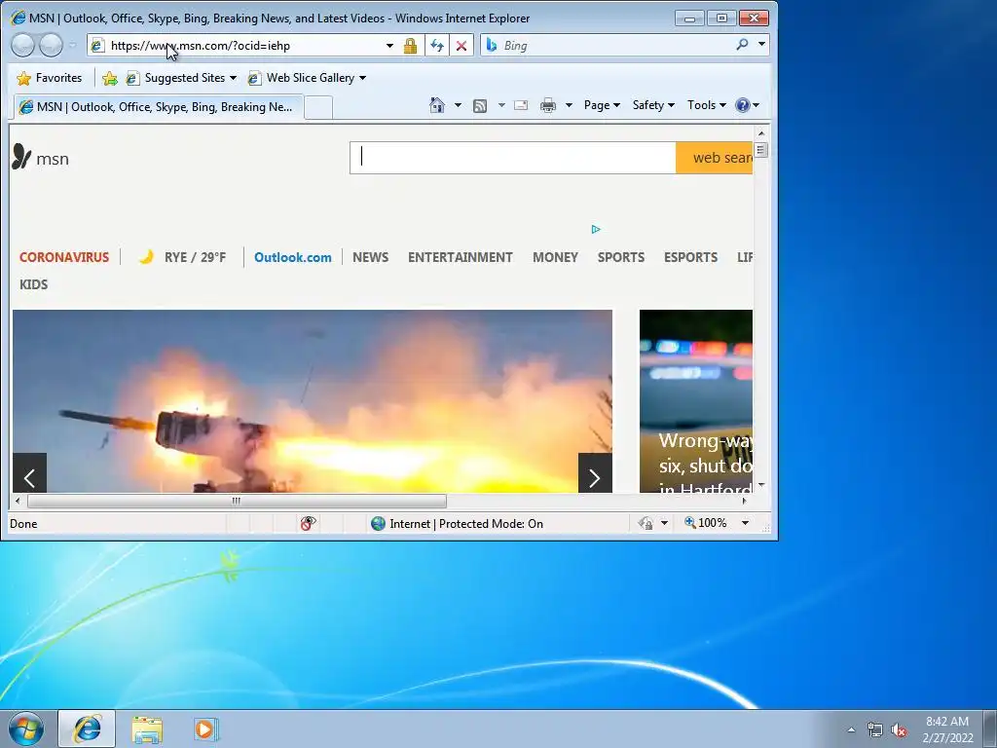Click horizontal scrollbar right arrow
Image resolution: width=997 pixels, height=748 pixels.
pyautogui.click(x=745, y=502)
